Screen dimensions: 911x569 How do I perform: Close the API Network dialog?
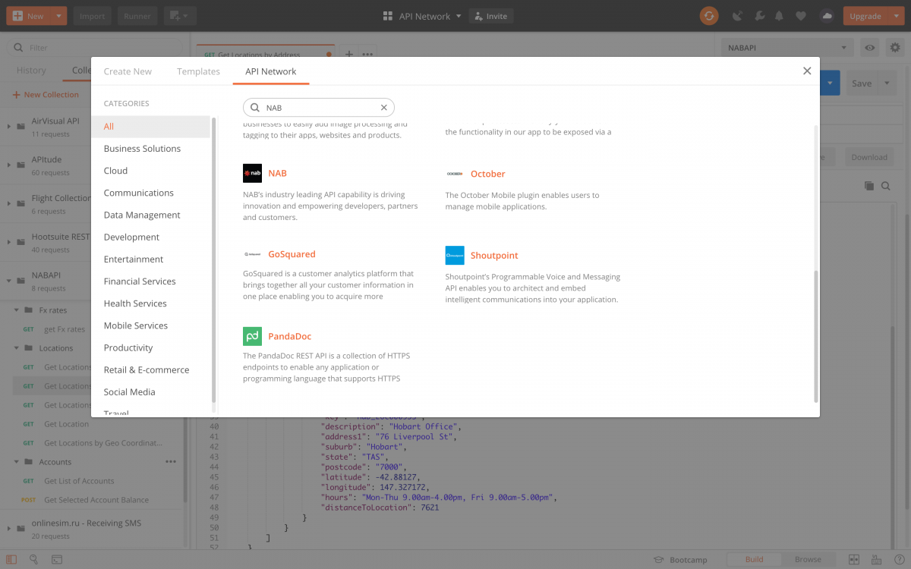pyautogui.click(x=807, y=71)
